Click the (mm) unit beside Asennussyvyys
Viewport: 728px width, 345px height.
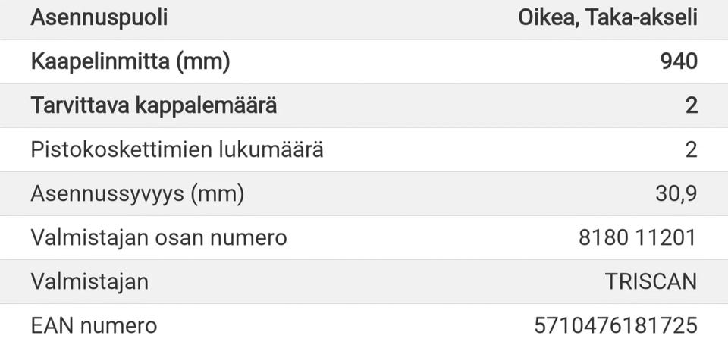218,193
